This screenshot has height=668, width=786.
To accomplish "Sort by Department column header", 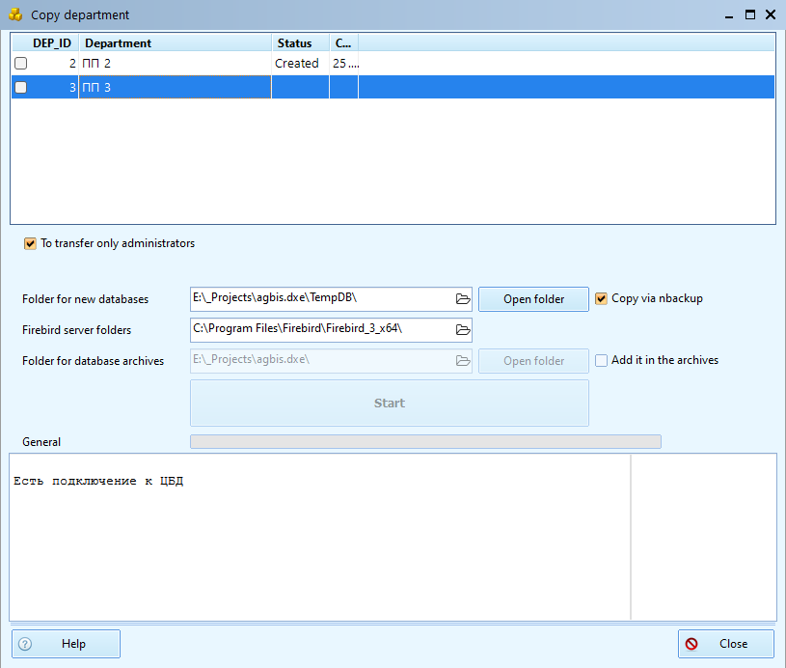I will pos(174,43).
